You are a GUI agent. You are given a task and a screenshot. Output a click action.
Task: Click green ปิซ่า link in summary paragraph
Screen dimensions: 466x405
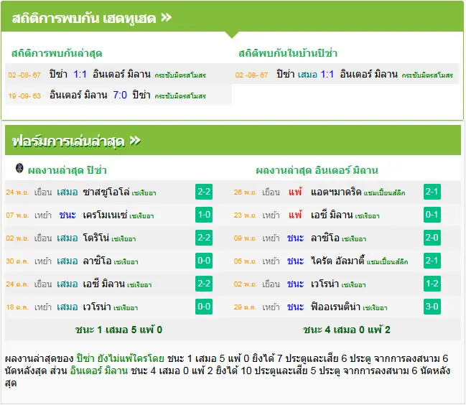click(85, 358)
